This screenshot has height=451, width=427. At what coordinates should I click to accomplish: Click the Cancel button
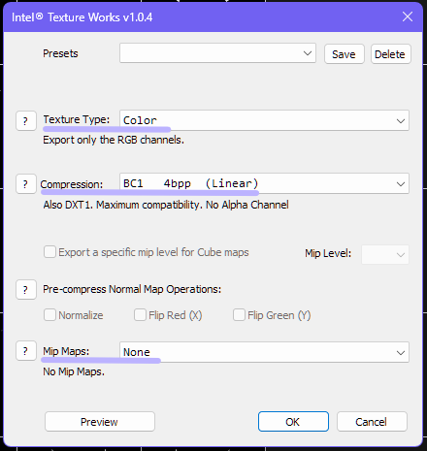click(x=372, y=422)
